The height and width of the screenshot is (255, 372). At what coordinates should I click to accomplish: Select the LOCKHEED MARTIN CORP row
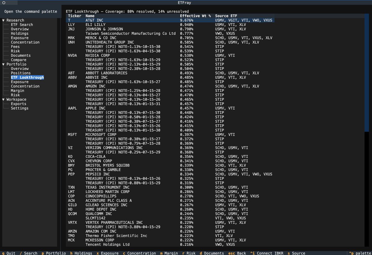tap(170, 192)
